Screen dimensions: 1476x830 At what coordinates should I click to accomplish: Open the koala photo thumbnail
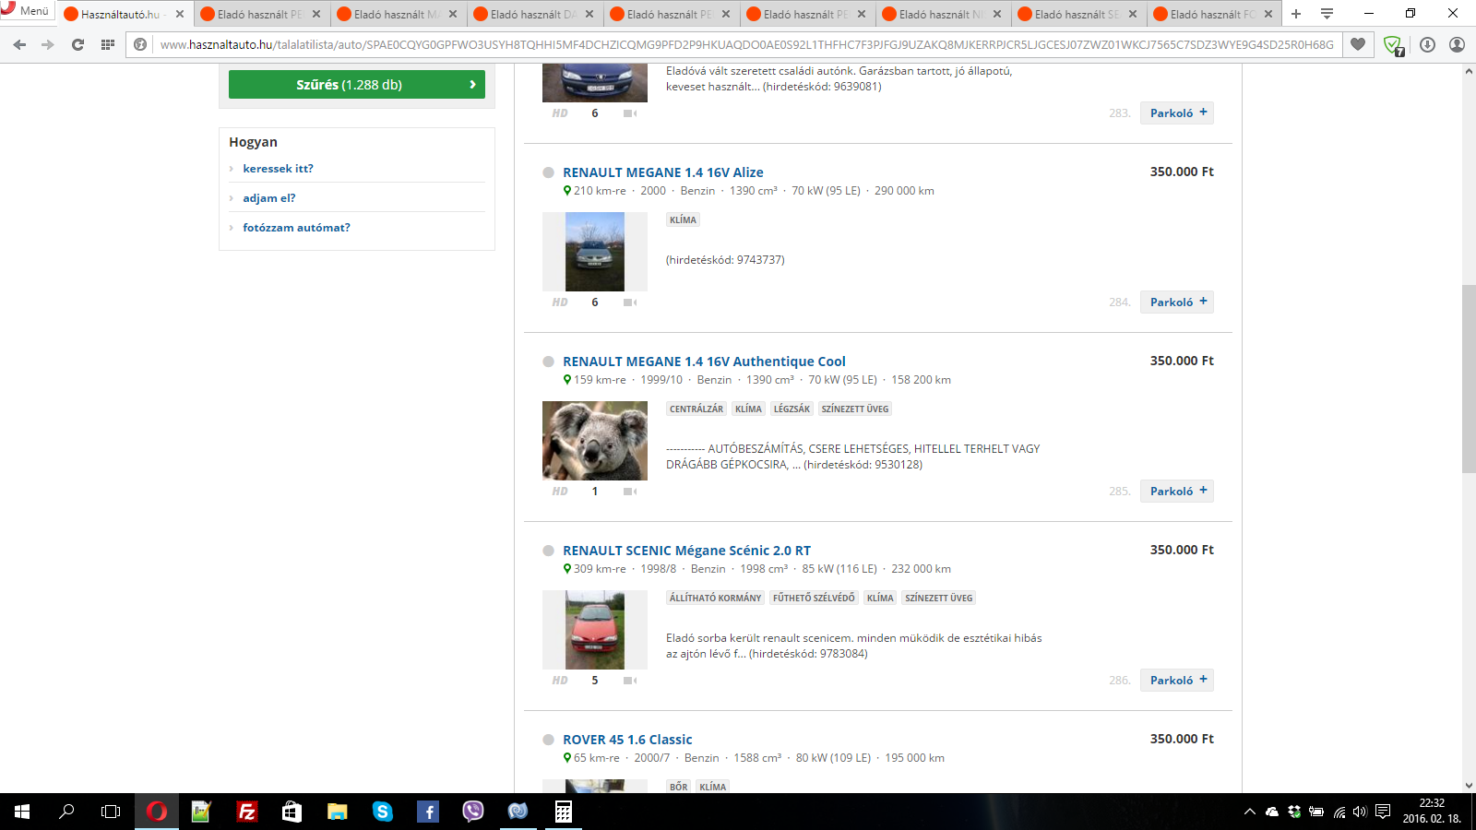(x=595, y=441)
